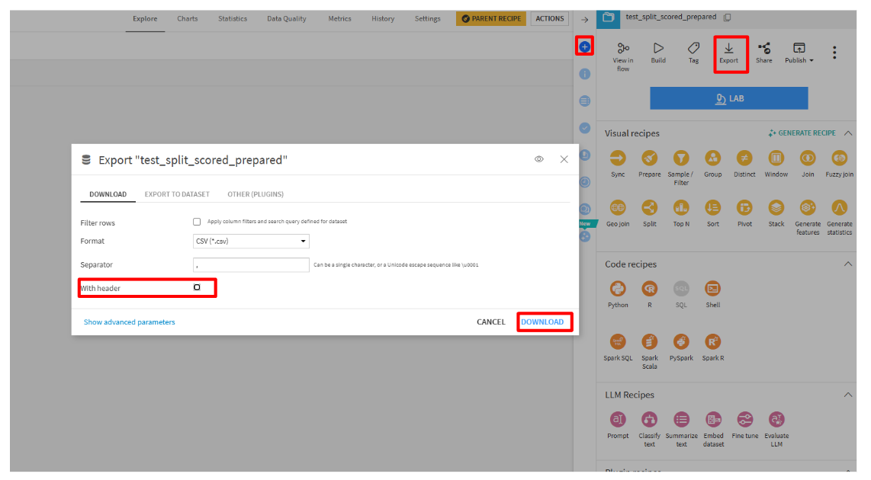The width and height of the screenshot is (871, 480).
Task: Switch to the Data Quality tab
Action: (x=287, y=19)
